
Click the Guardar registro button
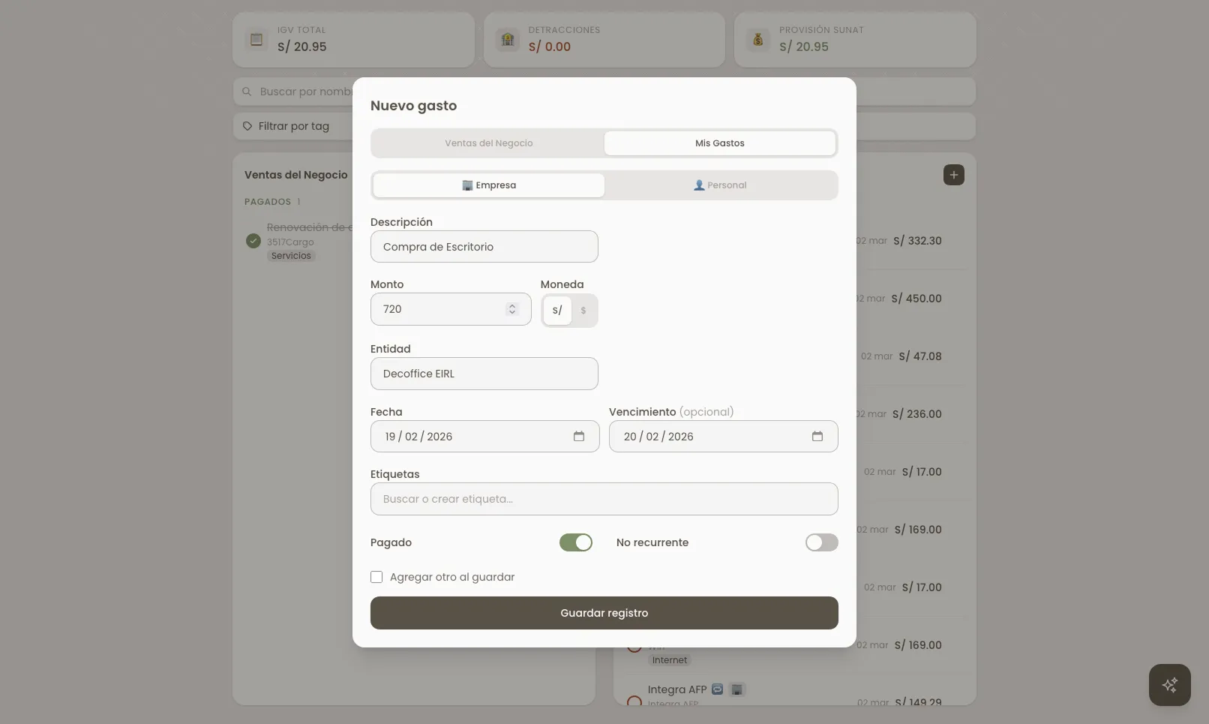pos(604,613)
